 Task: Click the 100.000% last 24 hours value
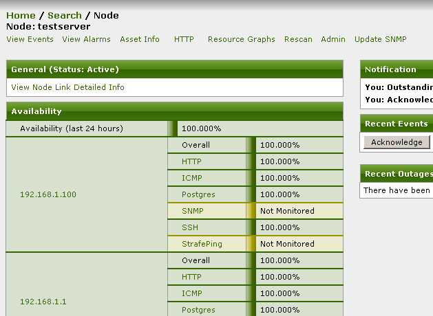tap(201, 128)
